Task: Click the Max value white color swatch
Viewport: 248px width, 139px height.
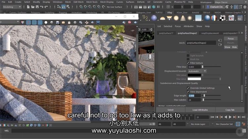Action: (194, 79)
